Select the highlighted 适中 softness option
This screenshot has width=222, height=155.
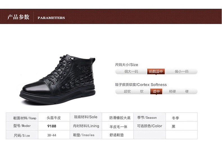coord(156,91)
